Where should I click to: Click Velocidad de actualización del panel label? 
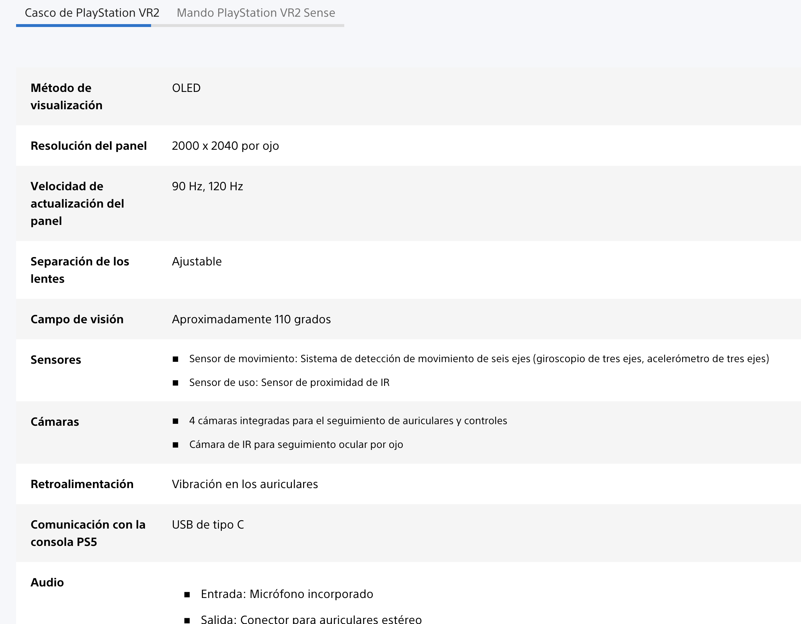[77, 203]
